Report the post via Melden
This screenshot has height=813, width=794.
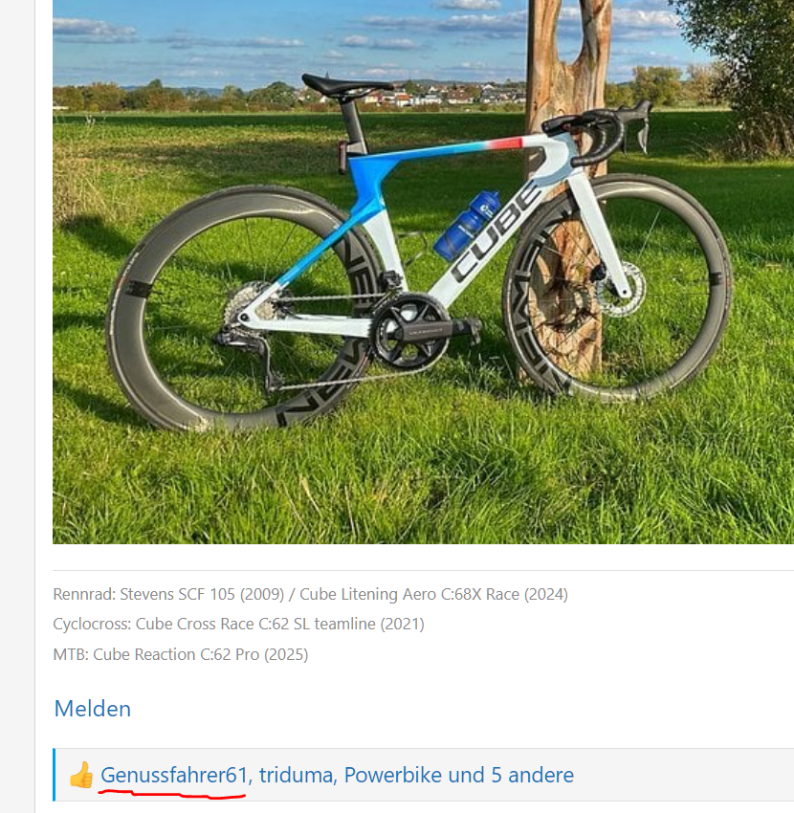92,709
